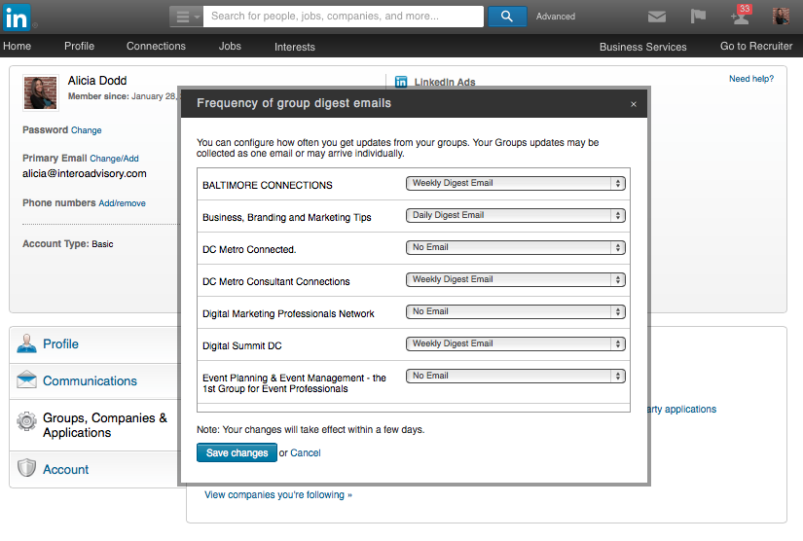803x541 pixels.
Task: Select the Account settings tab
Action: tap(65, 469)
